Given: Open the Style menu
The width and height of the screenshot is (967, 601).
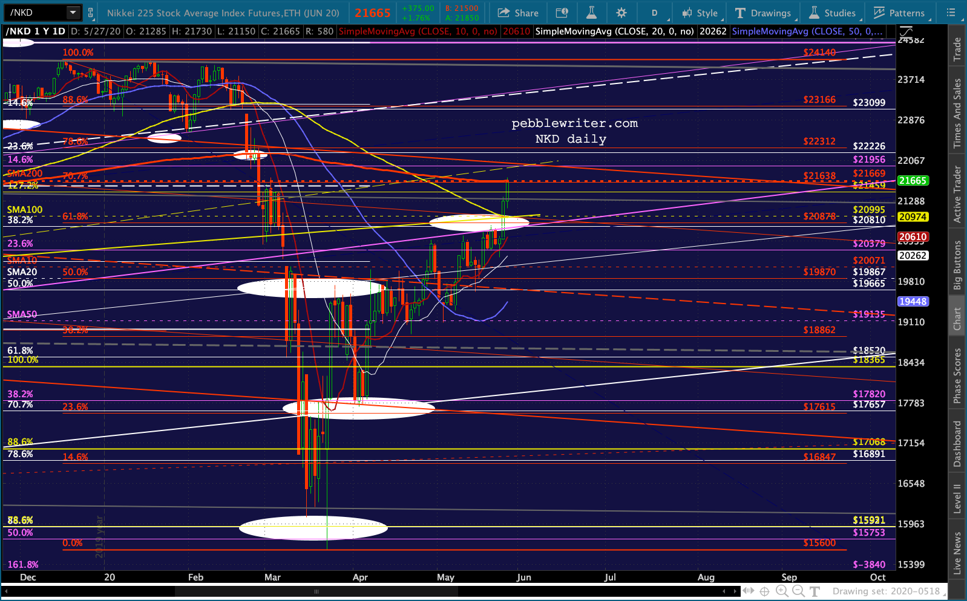Looking at the screenshot, I should (x=700, y=13).
